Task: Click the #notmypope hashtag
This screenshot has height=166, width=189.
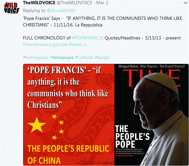Action: coord(36,57)
